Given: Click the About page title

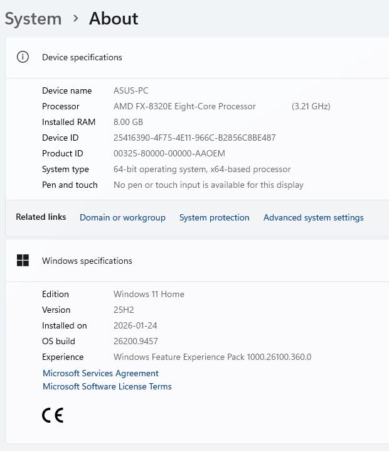Looking at the screenshot, I should tap(114, 19).
